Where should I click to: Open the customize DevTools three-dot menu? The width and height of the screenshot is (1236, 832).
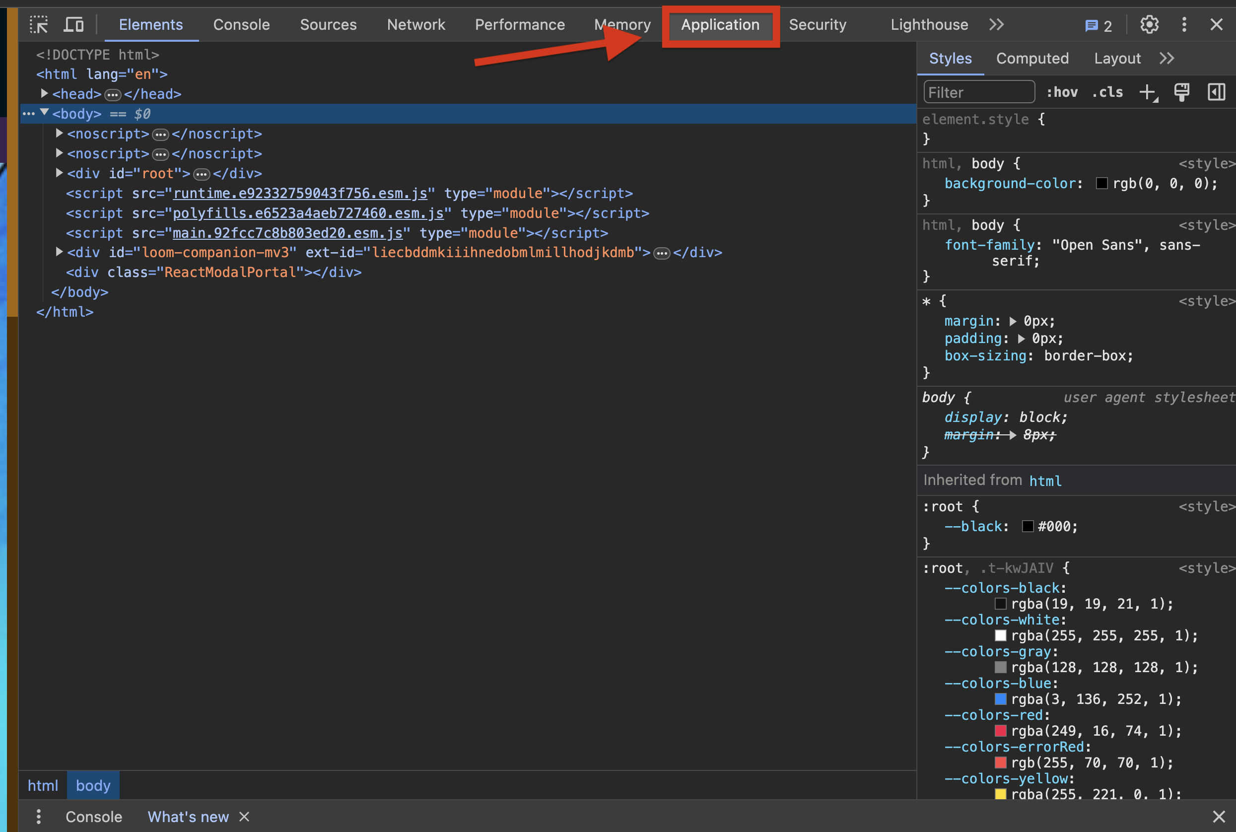pos(1184,24)
